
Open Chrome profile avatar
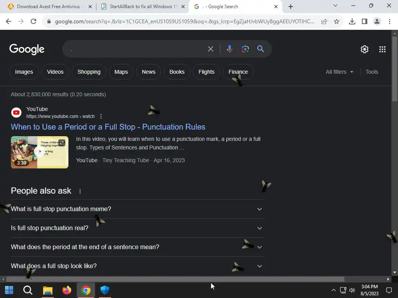point(377,22)
